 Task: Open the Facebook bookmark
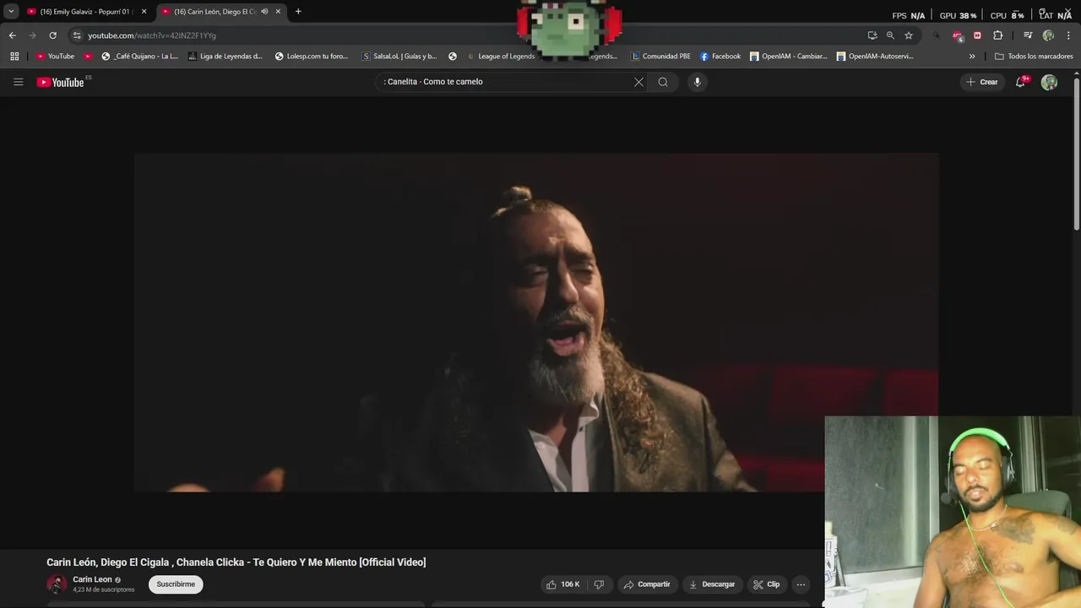point(720,57)
